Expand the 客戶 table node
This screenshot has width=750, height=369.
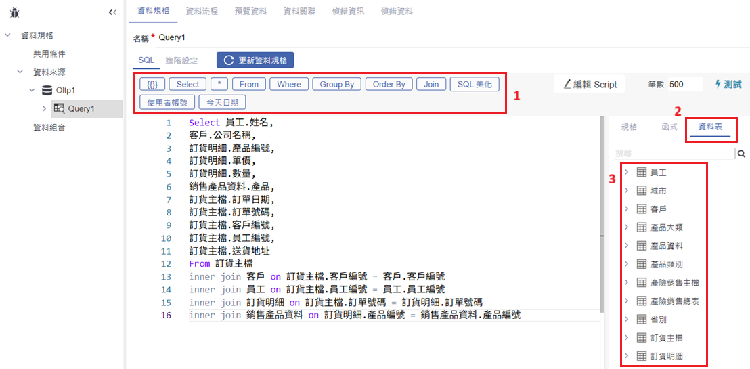point(626,209)
